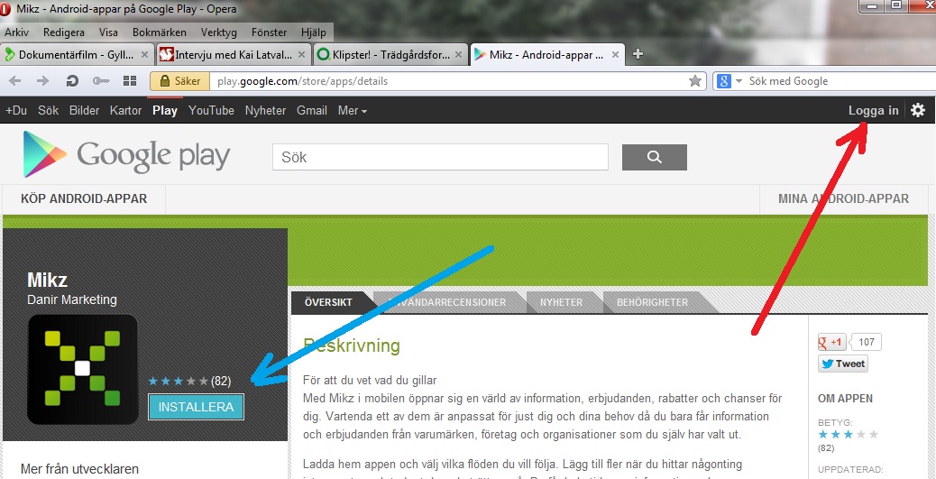This screenshot has height=479, width=936.
Task: Open Speed Dial grid icon
Action: (130, 81)
